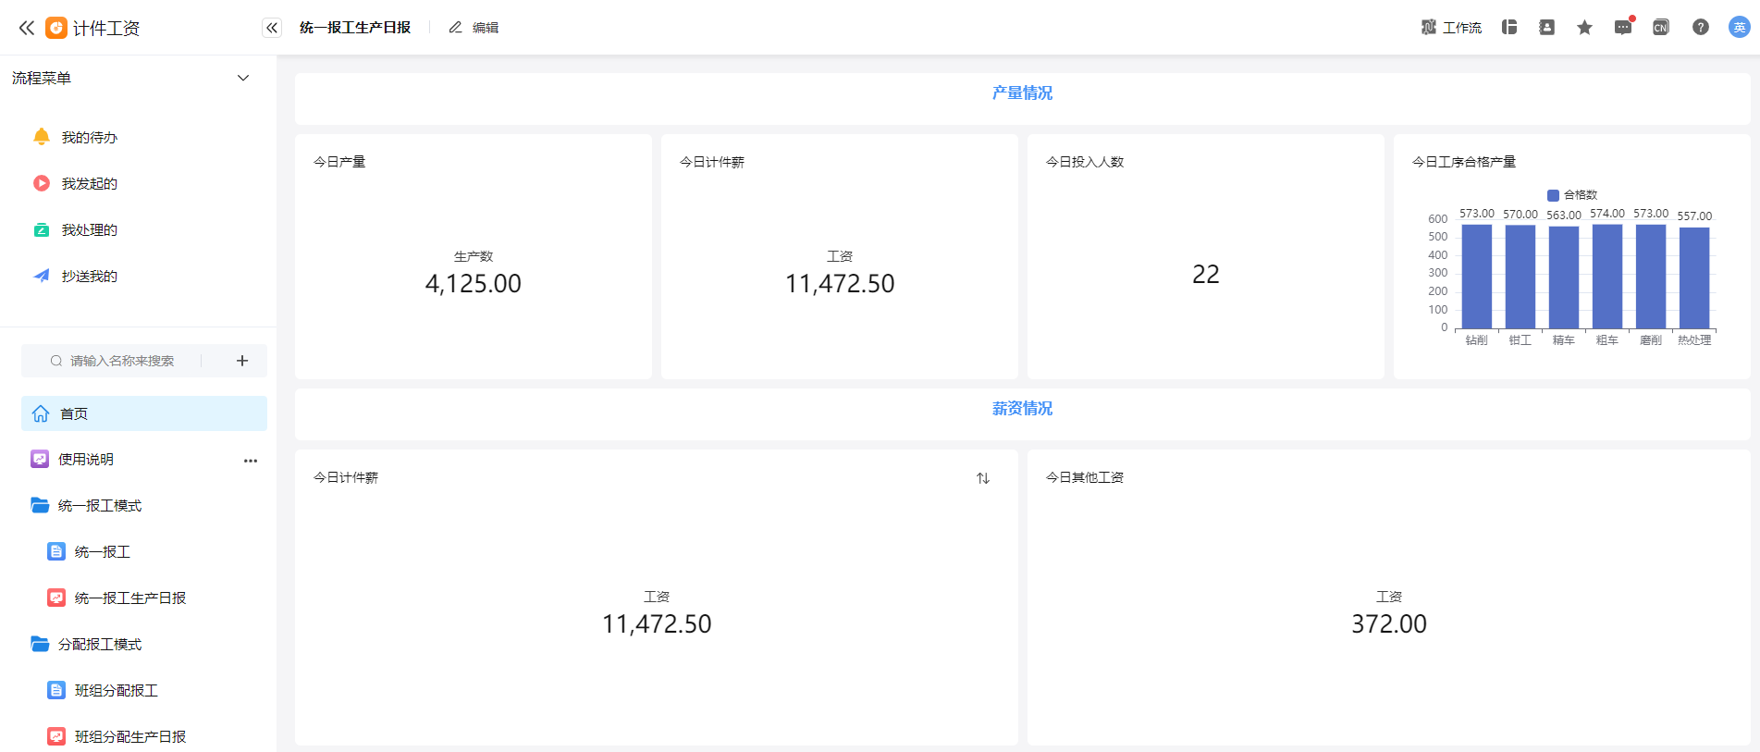Screen dimensions: 1760x752
Task: Click the 22 value in 今日投入人数
Action: pos(1206,275)
